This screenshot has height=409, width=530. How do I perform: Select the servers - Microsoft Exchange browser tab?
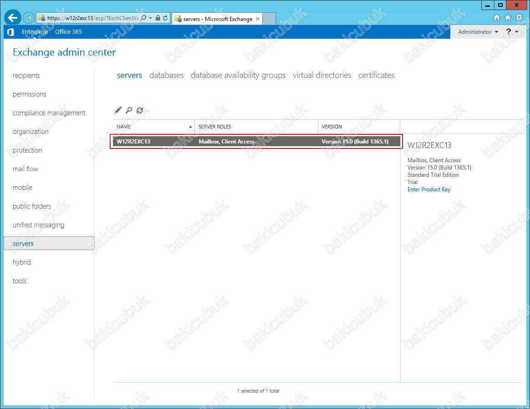point(216,19)
